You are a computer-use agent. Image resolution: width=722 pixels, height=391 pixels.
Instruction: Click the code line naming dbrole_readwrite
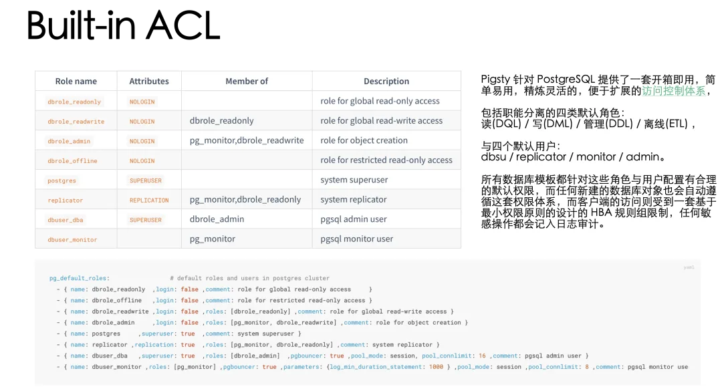click(x=255, y=311)
